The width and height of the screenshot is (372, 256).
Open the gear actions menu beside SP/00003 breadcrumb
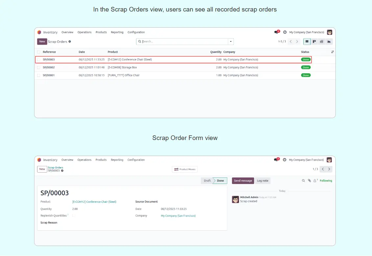(x=62, y=171)
